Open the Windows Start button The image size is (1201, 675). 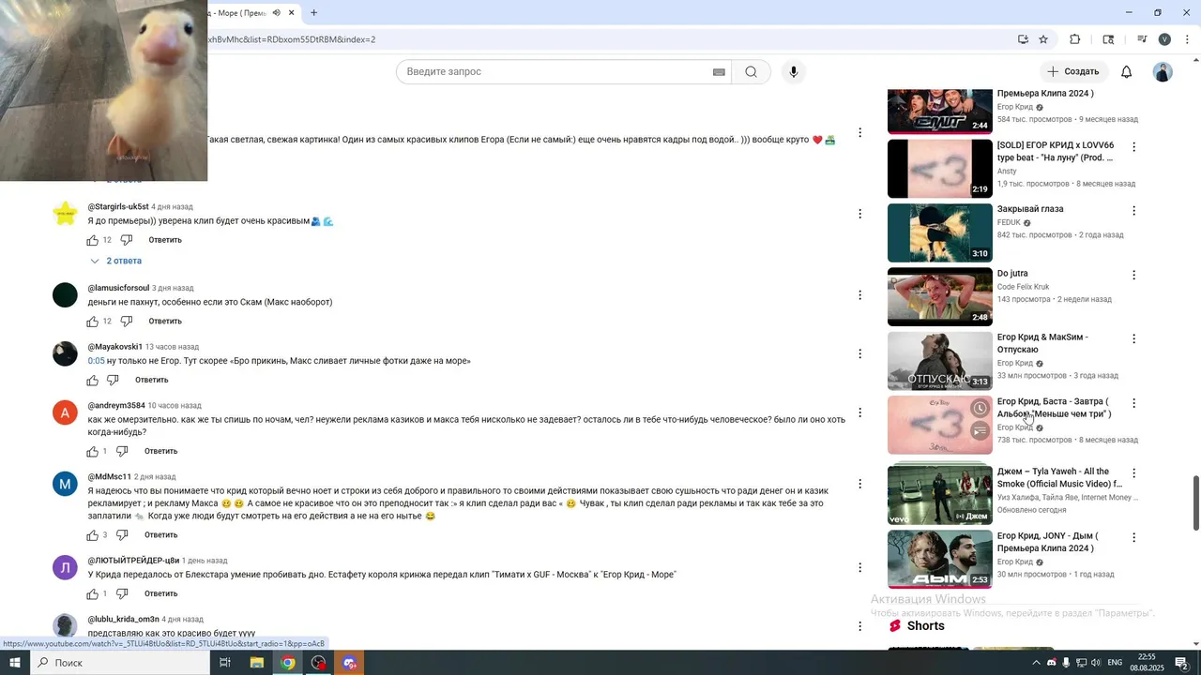point(14,663)
